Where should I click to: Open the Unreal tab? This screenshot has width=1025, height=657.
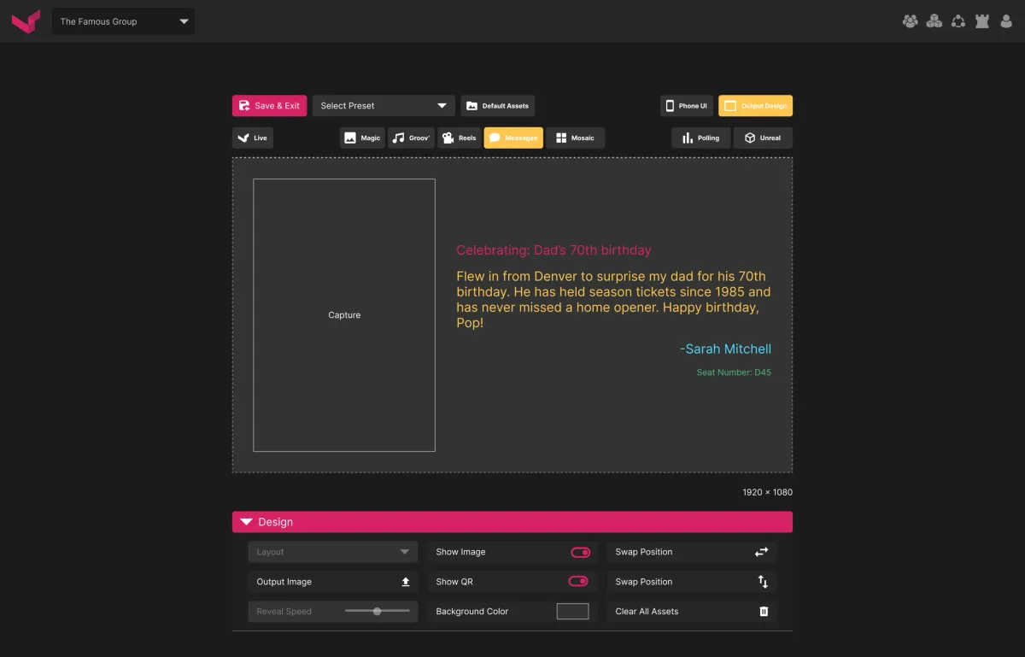pyautogui.click(x=763, y=138)
